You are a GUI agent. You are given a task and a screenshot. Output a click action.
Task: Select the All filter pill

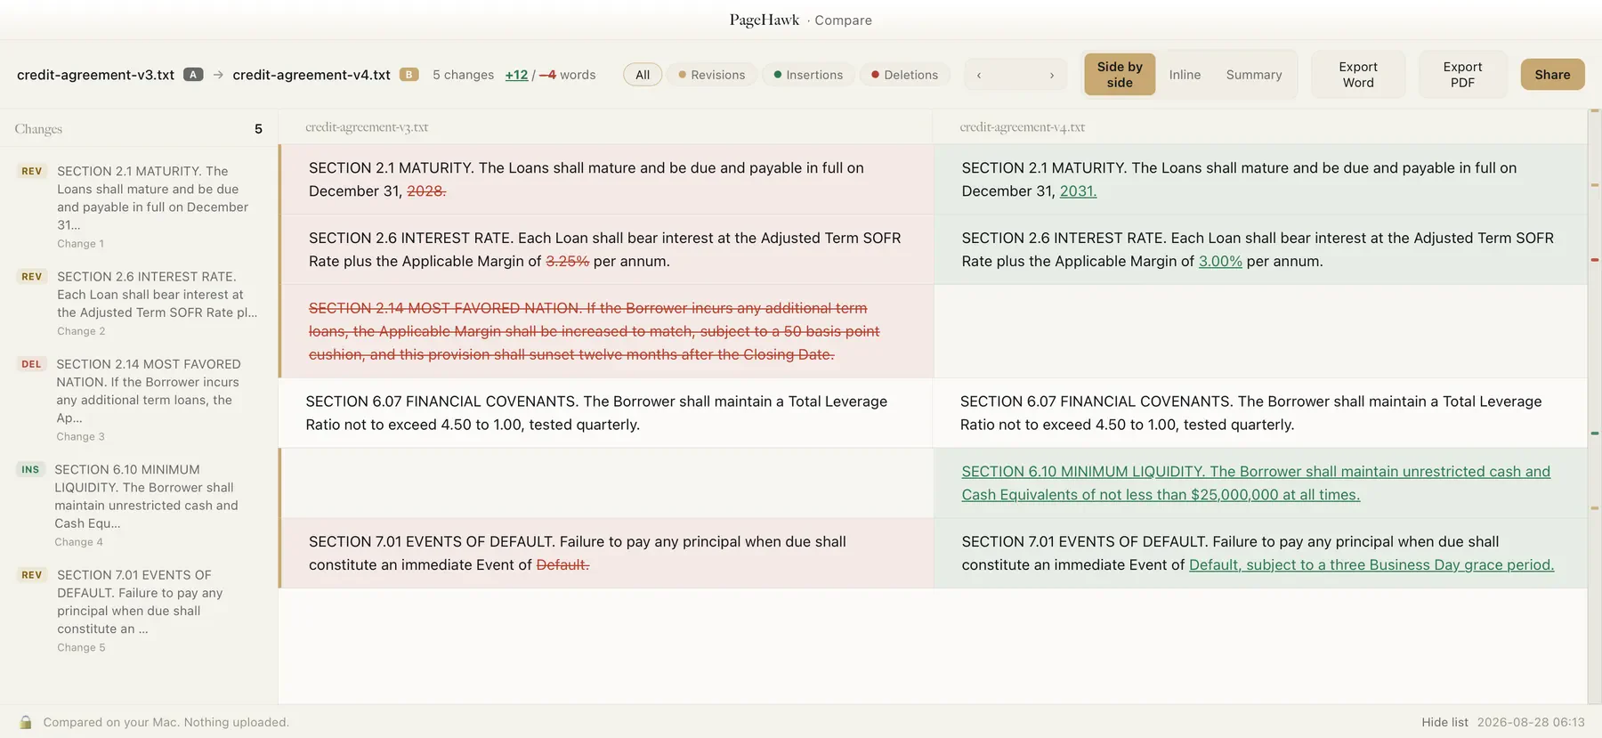tap(643, 75)
